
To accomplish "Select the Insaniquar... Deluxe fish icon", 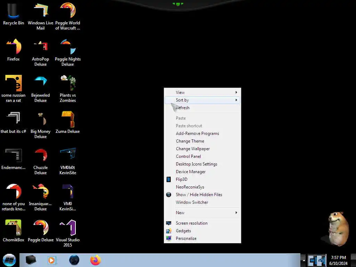I will [40, 197].
